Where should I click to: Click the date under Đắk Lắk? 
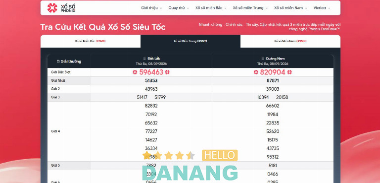[x=151, y=63]
